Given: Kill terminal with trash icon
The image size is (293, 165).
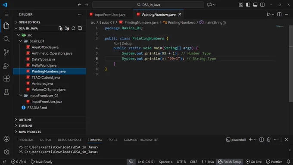Looking at the screenshot, I should (x=268, y=140).
